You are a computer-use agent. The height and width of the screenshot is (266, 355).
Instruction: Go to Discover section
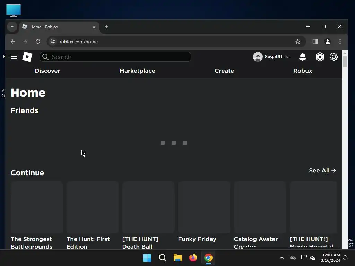click(47, 71)
